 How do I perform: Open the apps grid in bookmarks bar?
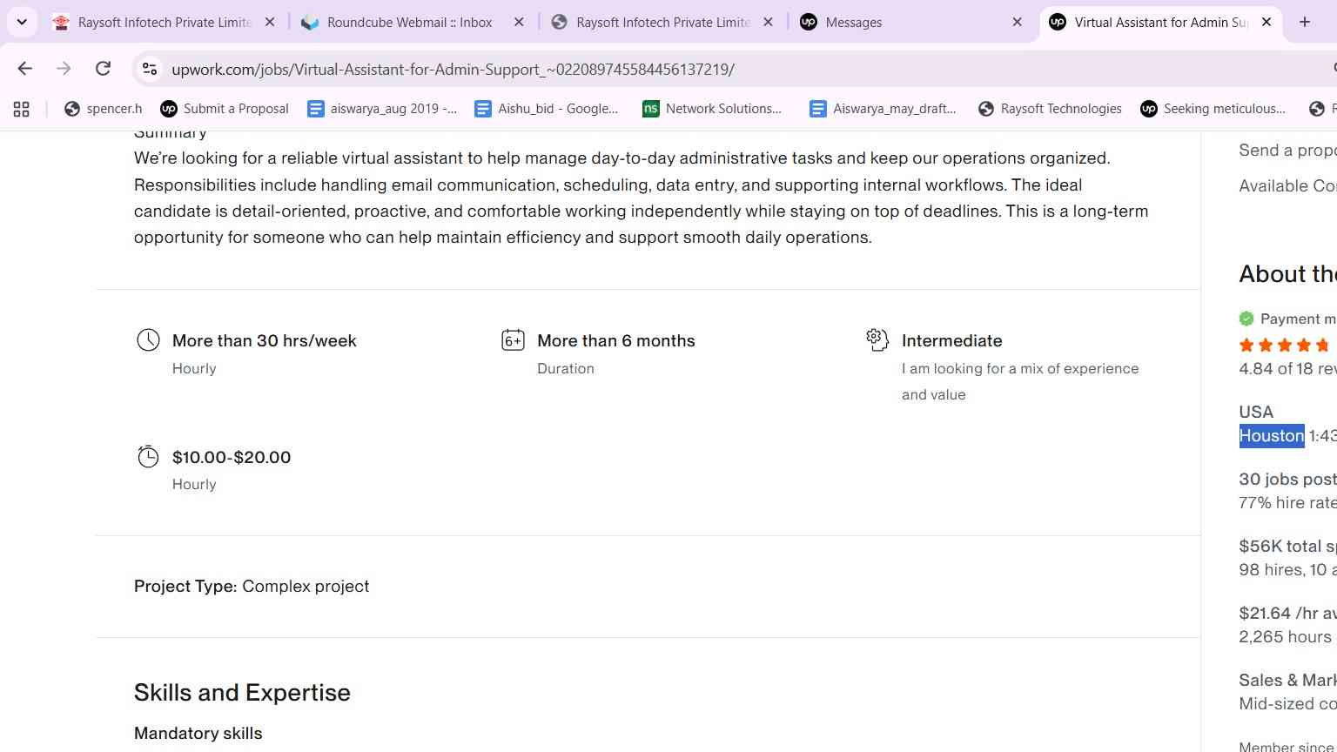pyautogui.click(x=22, y=109)
